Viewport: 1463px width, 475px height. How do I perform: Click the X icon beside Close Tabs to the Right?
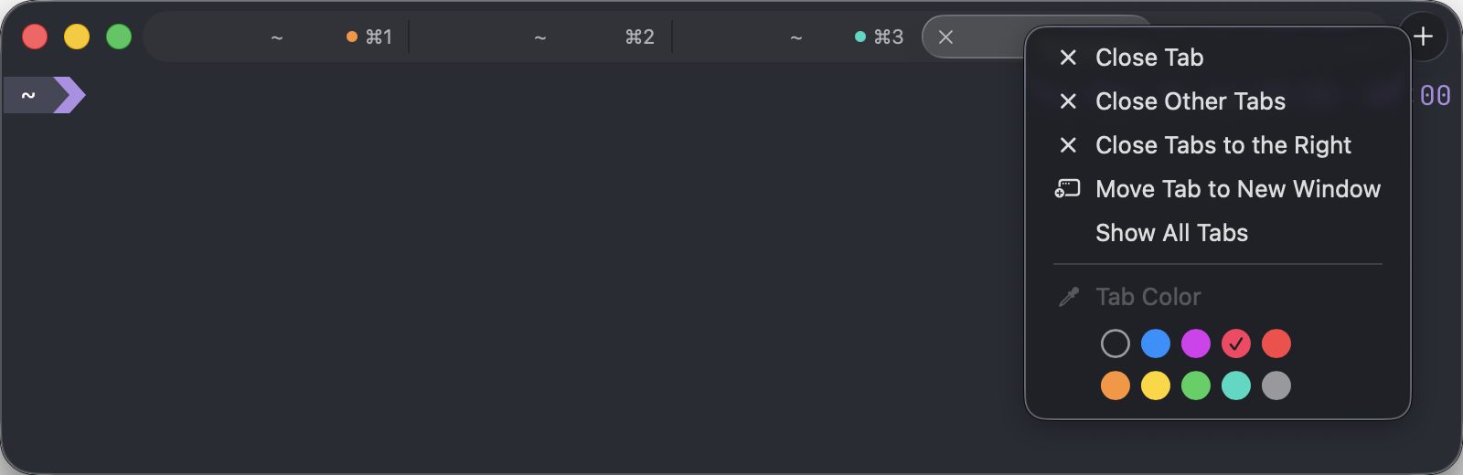(1068, 145)
